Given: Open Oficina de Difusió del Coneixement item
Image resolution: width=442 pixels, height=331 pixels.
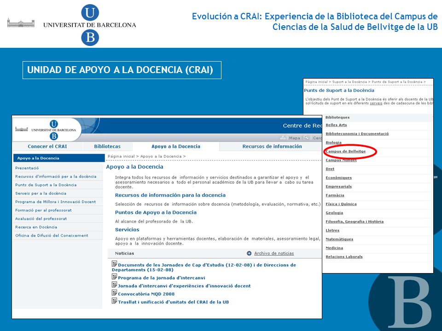Looking at the screenshot, I should click(52, 235).
